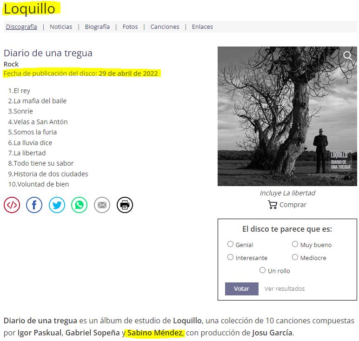Click the publication date 29 de abril de 2022
Screen dimensions: 359x341
pos(128,74)
